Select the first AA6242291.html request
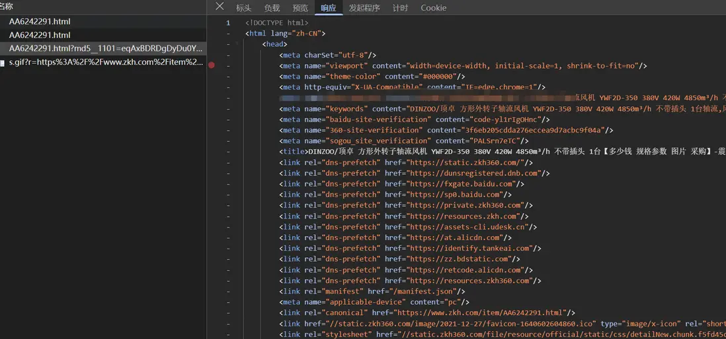The image size is (726, 339). click(x=40, y=22)
